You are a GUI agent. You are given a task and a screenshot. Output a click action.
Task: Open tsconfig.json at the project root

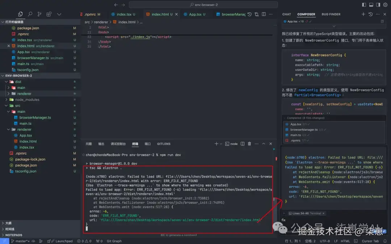[x=25, y=171]
